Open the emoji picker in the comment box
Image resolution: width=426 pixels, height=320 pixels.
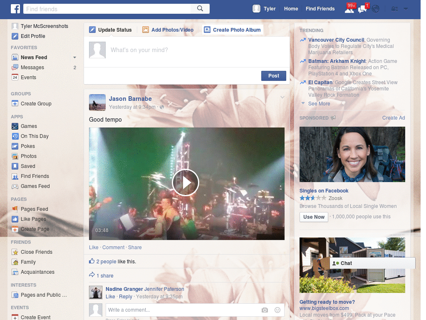coord(277,310)
